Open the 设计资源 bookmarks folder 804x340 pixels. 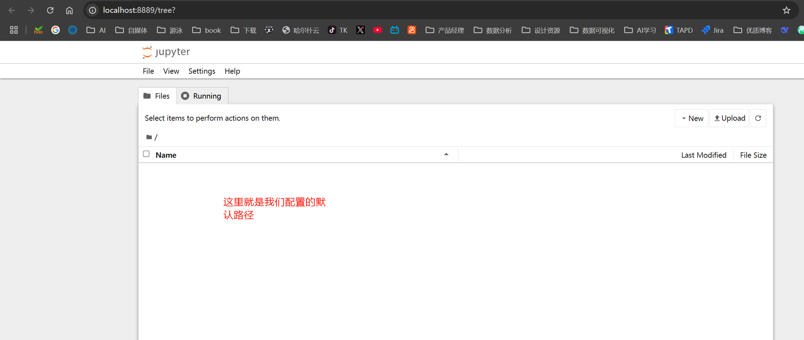[541, 30]
